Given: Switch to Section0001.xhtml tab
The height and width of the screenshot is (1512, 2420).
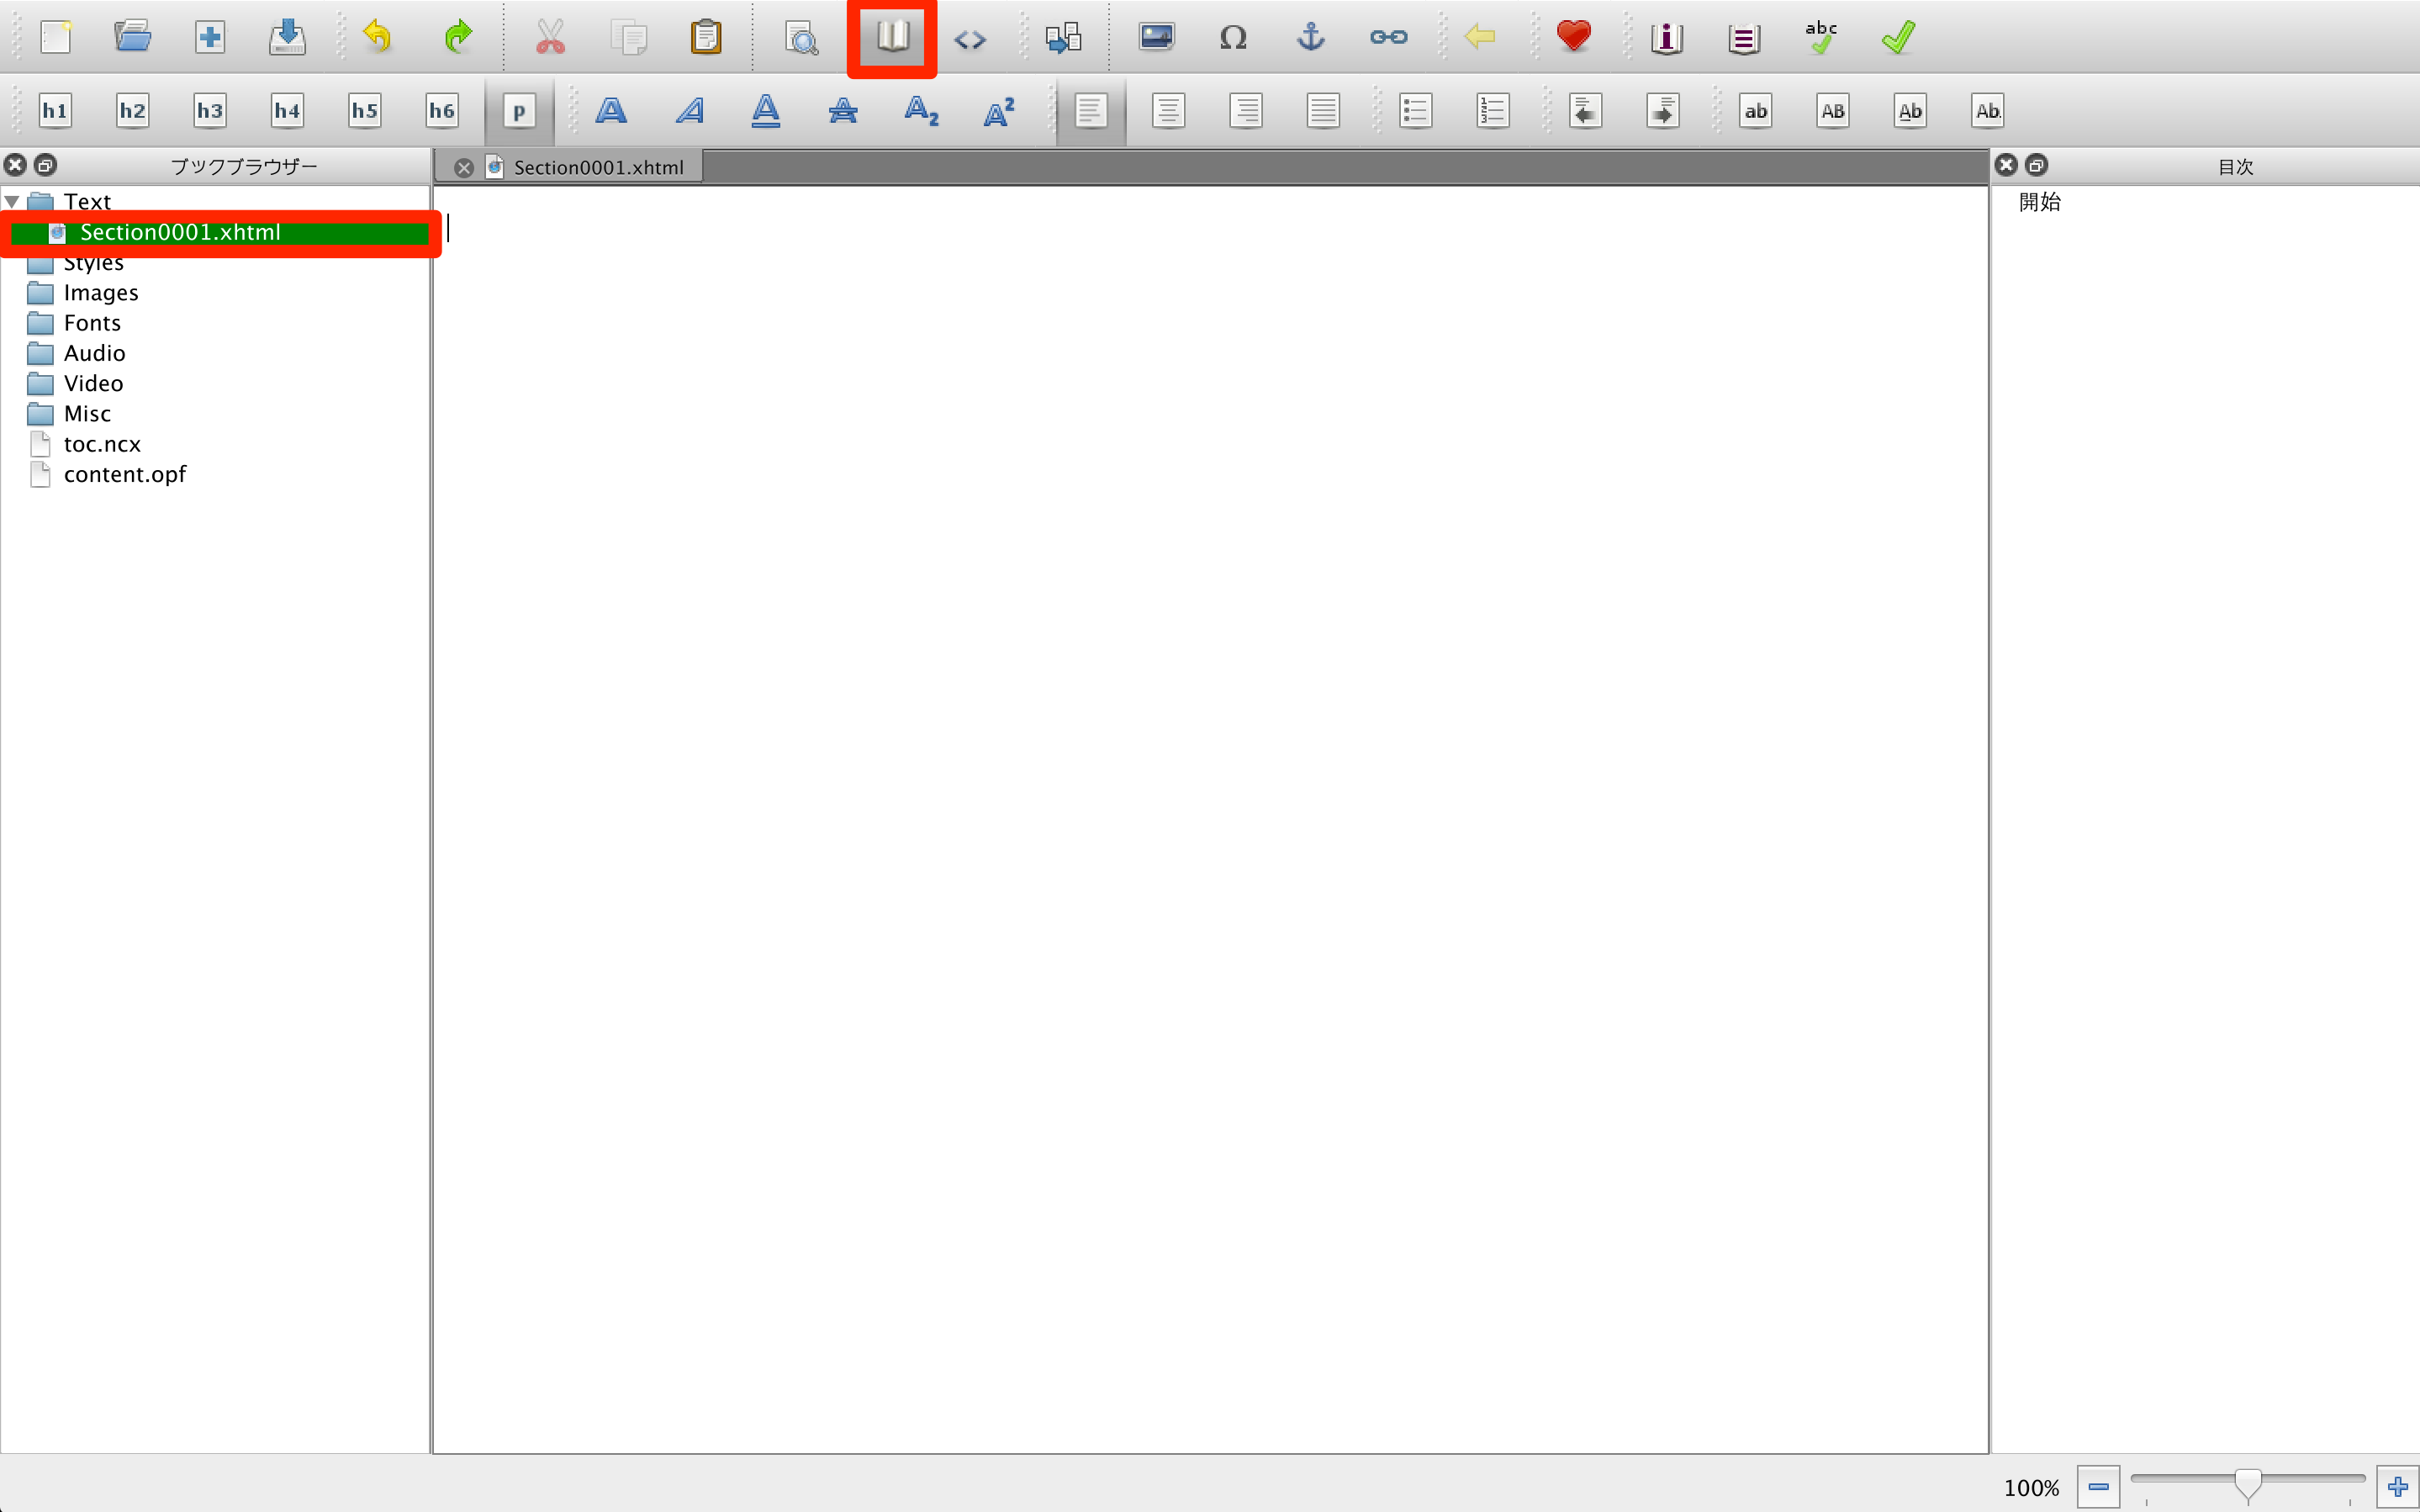Looking at the screenshot, I should click(598, 167).
